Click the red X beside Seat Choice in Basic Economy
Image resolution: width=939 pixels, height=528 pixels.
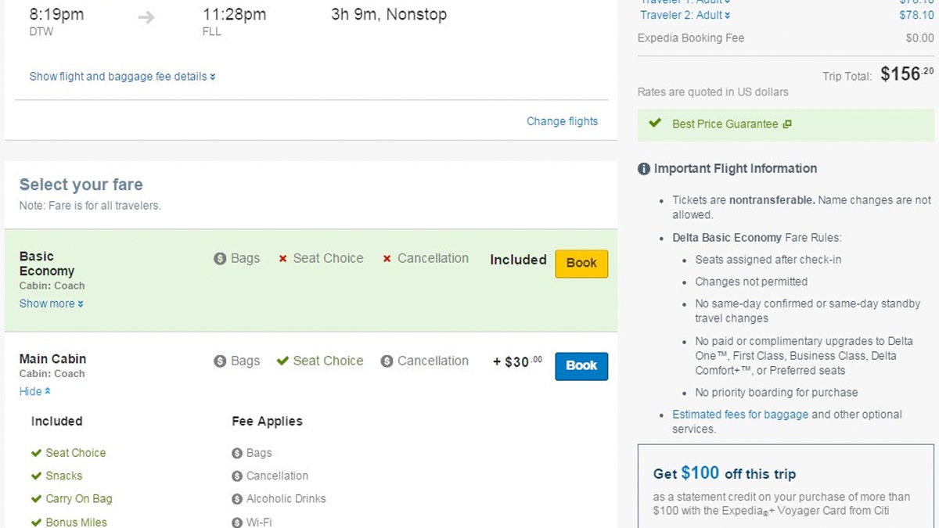click(282, 258)
